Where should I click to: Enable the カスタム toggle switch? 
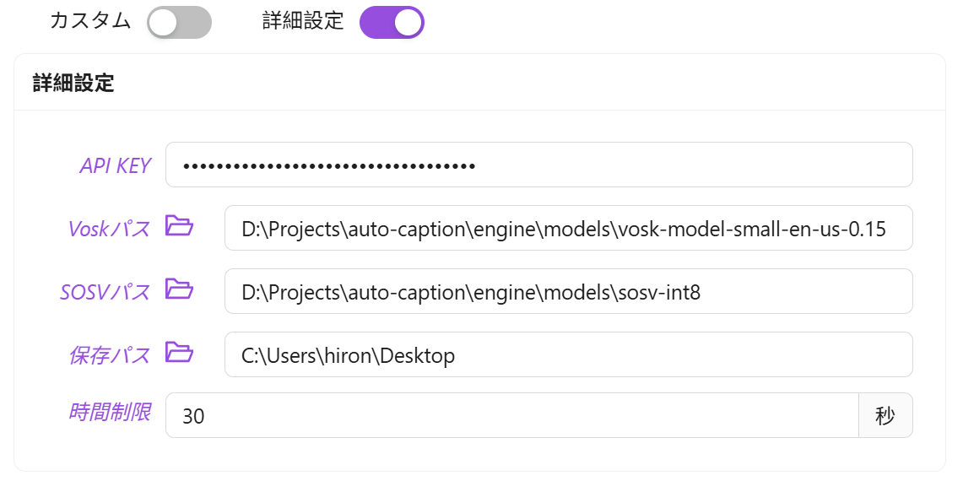(179, 23)
